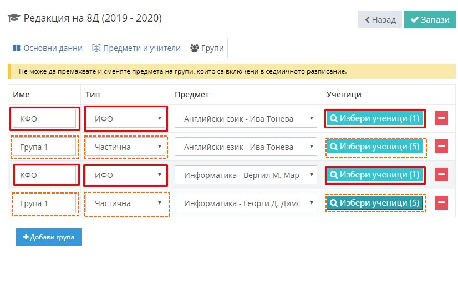The image size is (458, 282).
Task: Remove the last Група 1 Информатика row
Action: [441, 203]
